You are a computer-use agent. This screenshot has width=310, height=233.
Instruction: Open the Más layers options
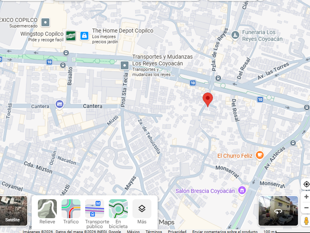tap(142, 212)
